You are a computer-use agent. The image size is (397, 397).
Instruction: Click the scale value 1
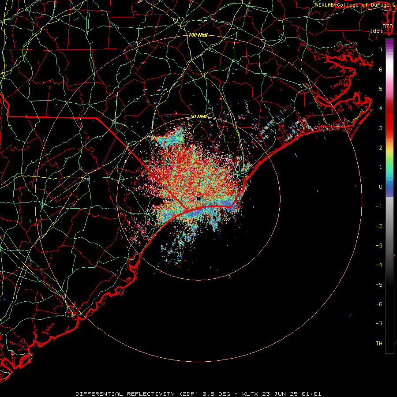pos(381,167)
